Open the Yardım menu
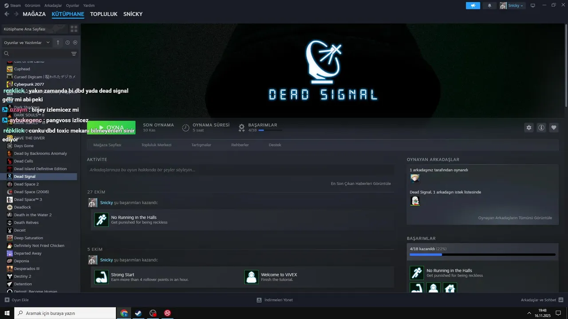This screenshot has height=319, width=568. click(89, 5)
